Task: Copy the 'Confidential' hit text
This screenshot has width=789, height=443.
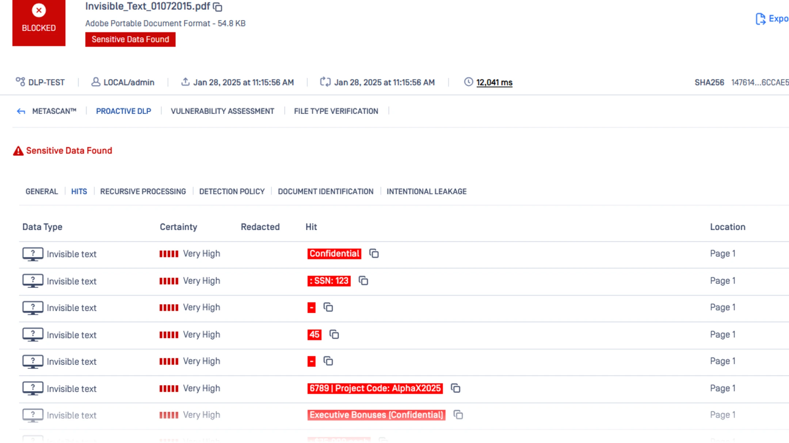Action: (x=374, y=253)
